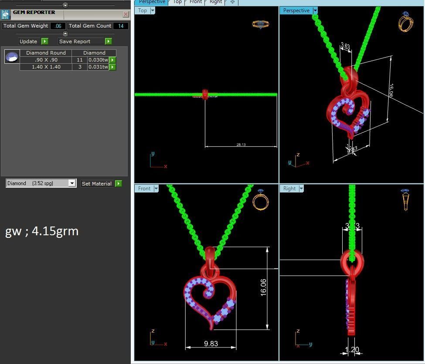Click the Top viewport label
Screen dimensions: 425x364
tap(143, 10)
